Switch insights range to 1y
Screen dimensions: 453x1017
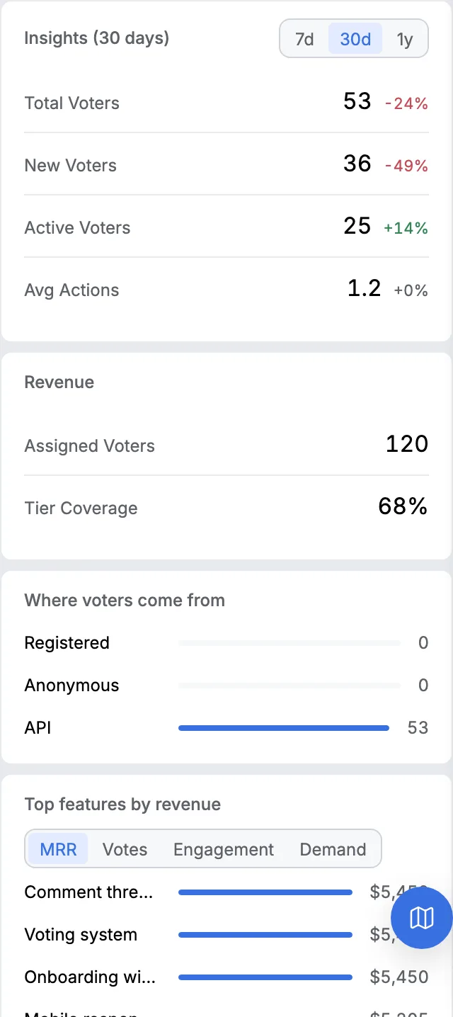pos(405,39)
